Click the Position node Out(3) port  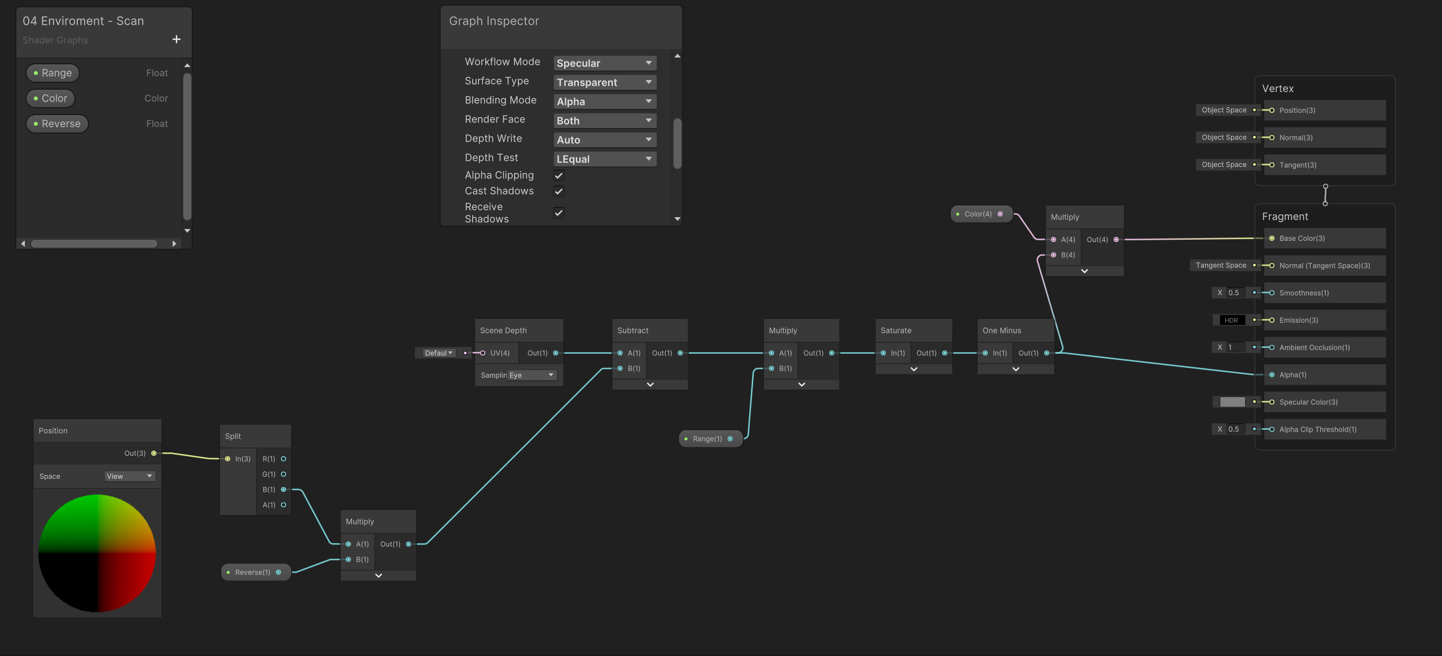click(x=153, y=454)
